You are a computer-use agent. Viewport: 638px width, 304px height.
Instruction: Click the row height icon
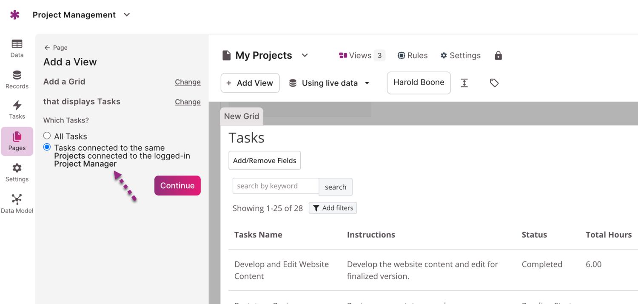tap(464, 83)
